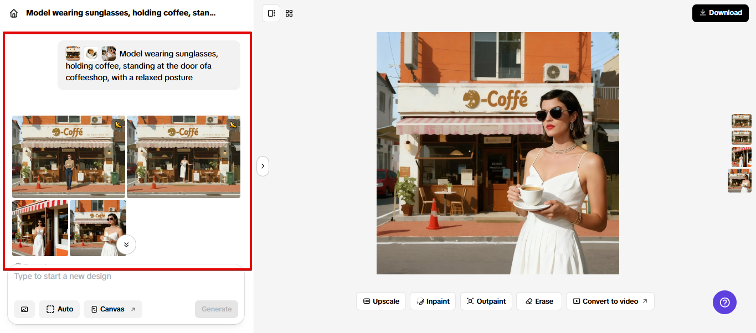Upscale the selected image
This screenshot has width=756, height=333.
[x=381, y=301]
